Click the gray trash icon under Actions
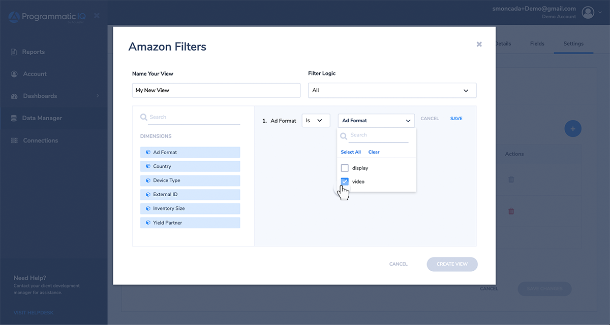 [x=511, y=179]
